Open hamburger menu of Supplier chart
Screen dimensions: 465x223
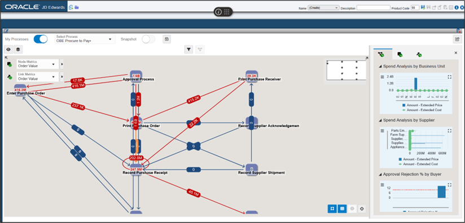[382, 131]
